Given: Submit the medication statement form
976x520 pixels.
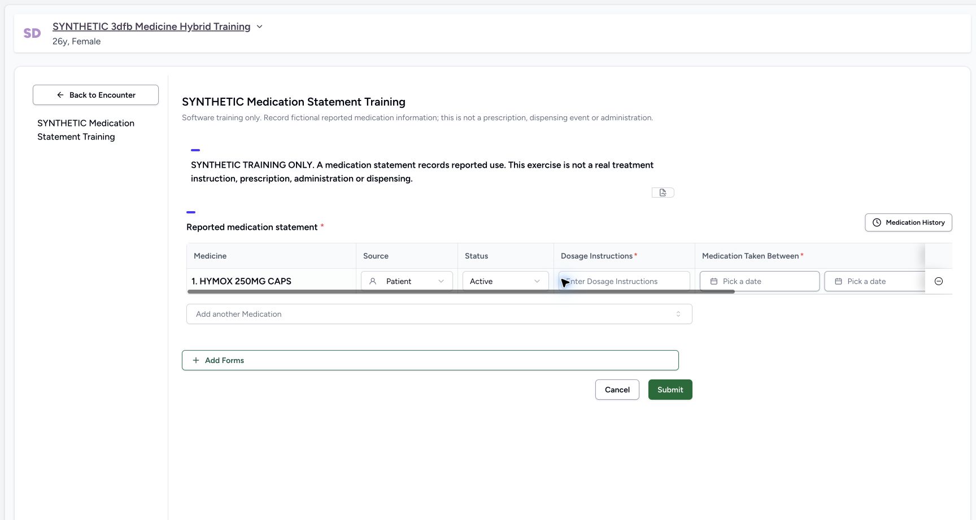Looking at the screenshot, I should (x=670, y=390).
